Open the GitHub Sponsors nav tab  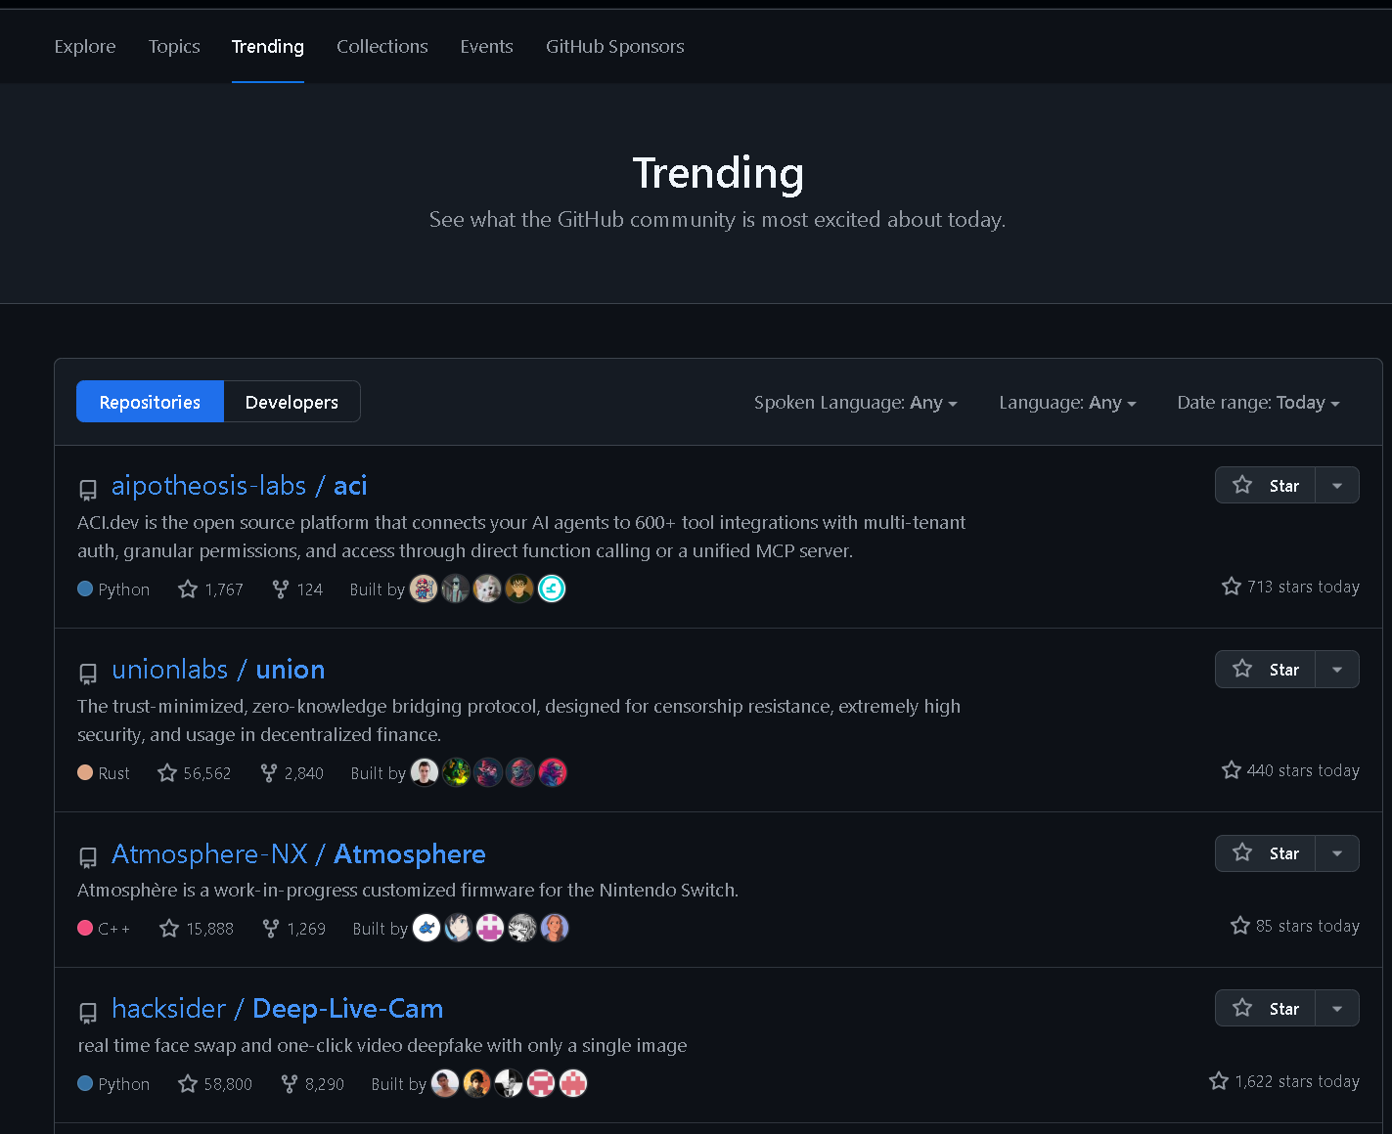pos(615,46)
